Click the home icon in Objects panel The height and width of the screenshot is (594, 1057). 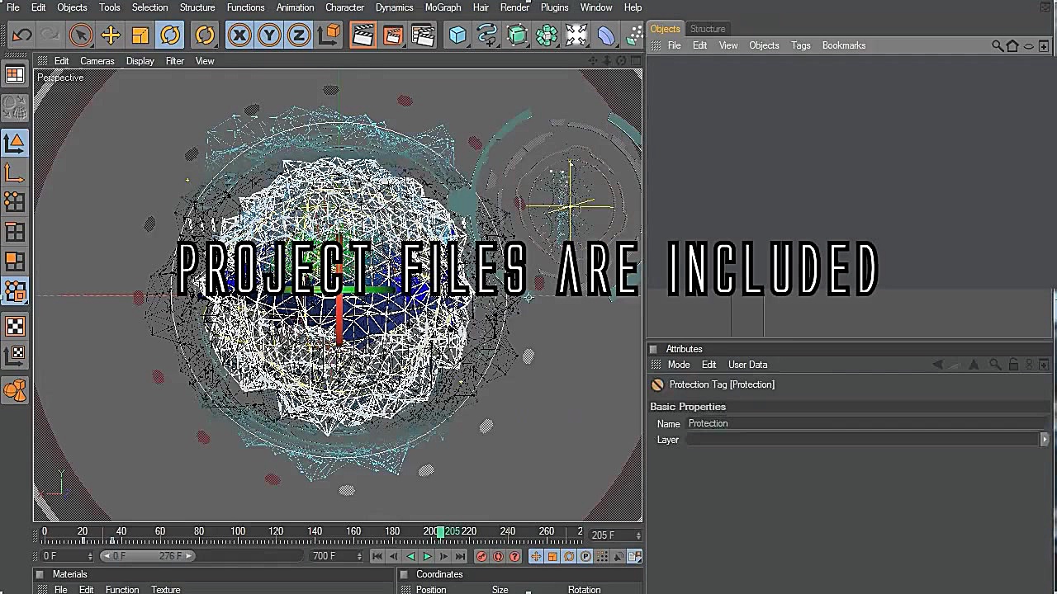tap(1012, 46)
